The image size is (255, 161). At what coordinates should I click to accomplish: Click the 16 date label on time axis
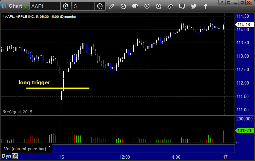62,157
